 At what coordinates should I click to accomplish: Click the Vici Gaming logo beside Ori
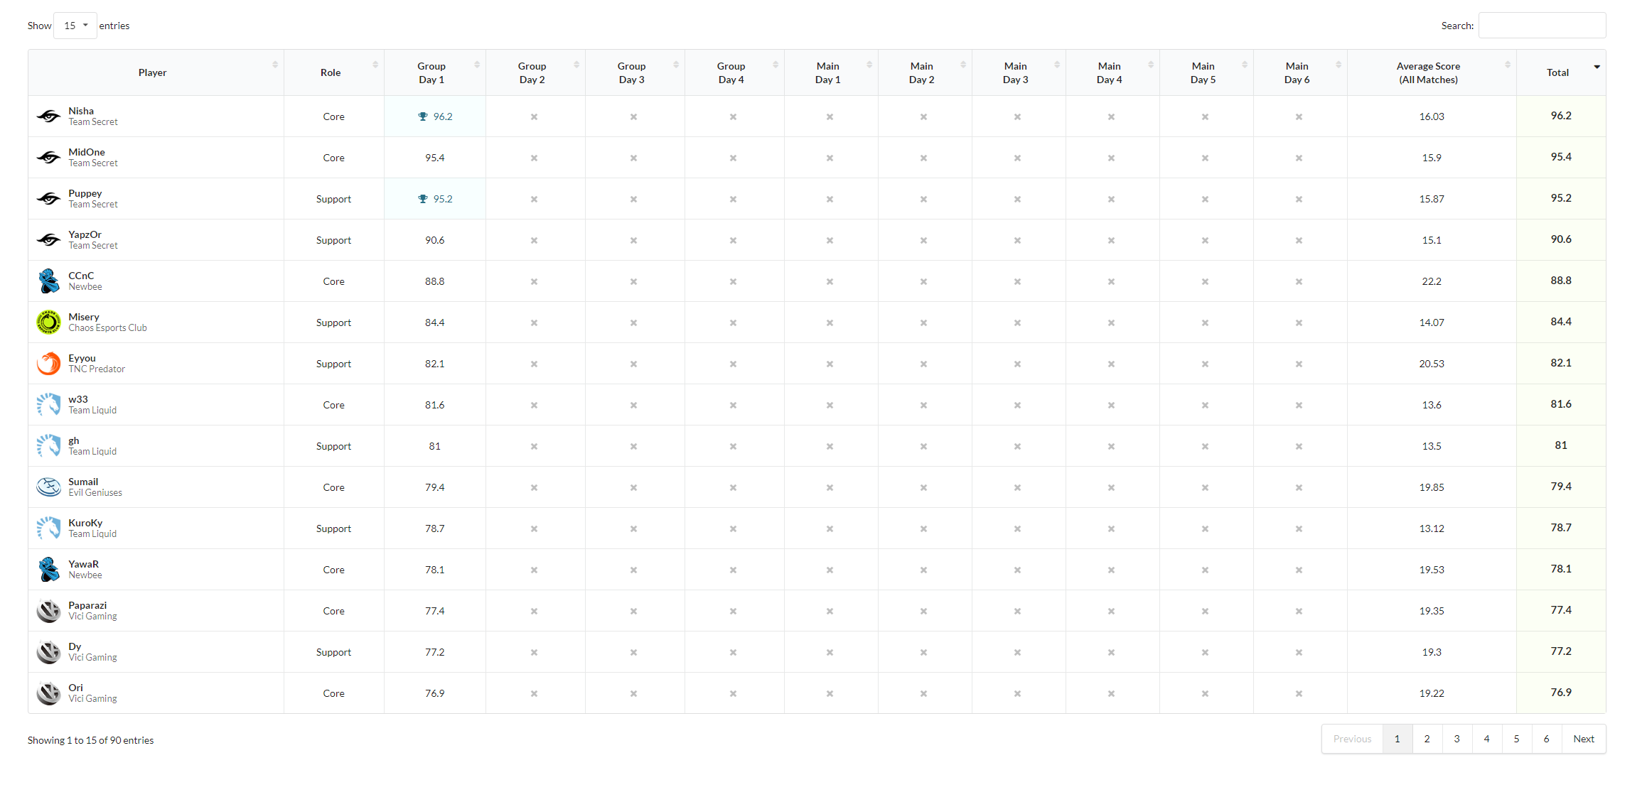(48, 693)
